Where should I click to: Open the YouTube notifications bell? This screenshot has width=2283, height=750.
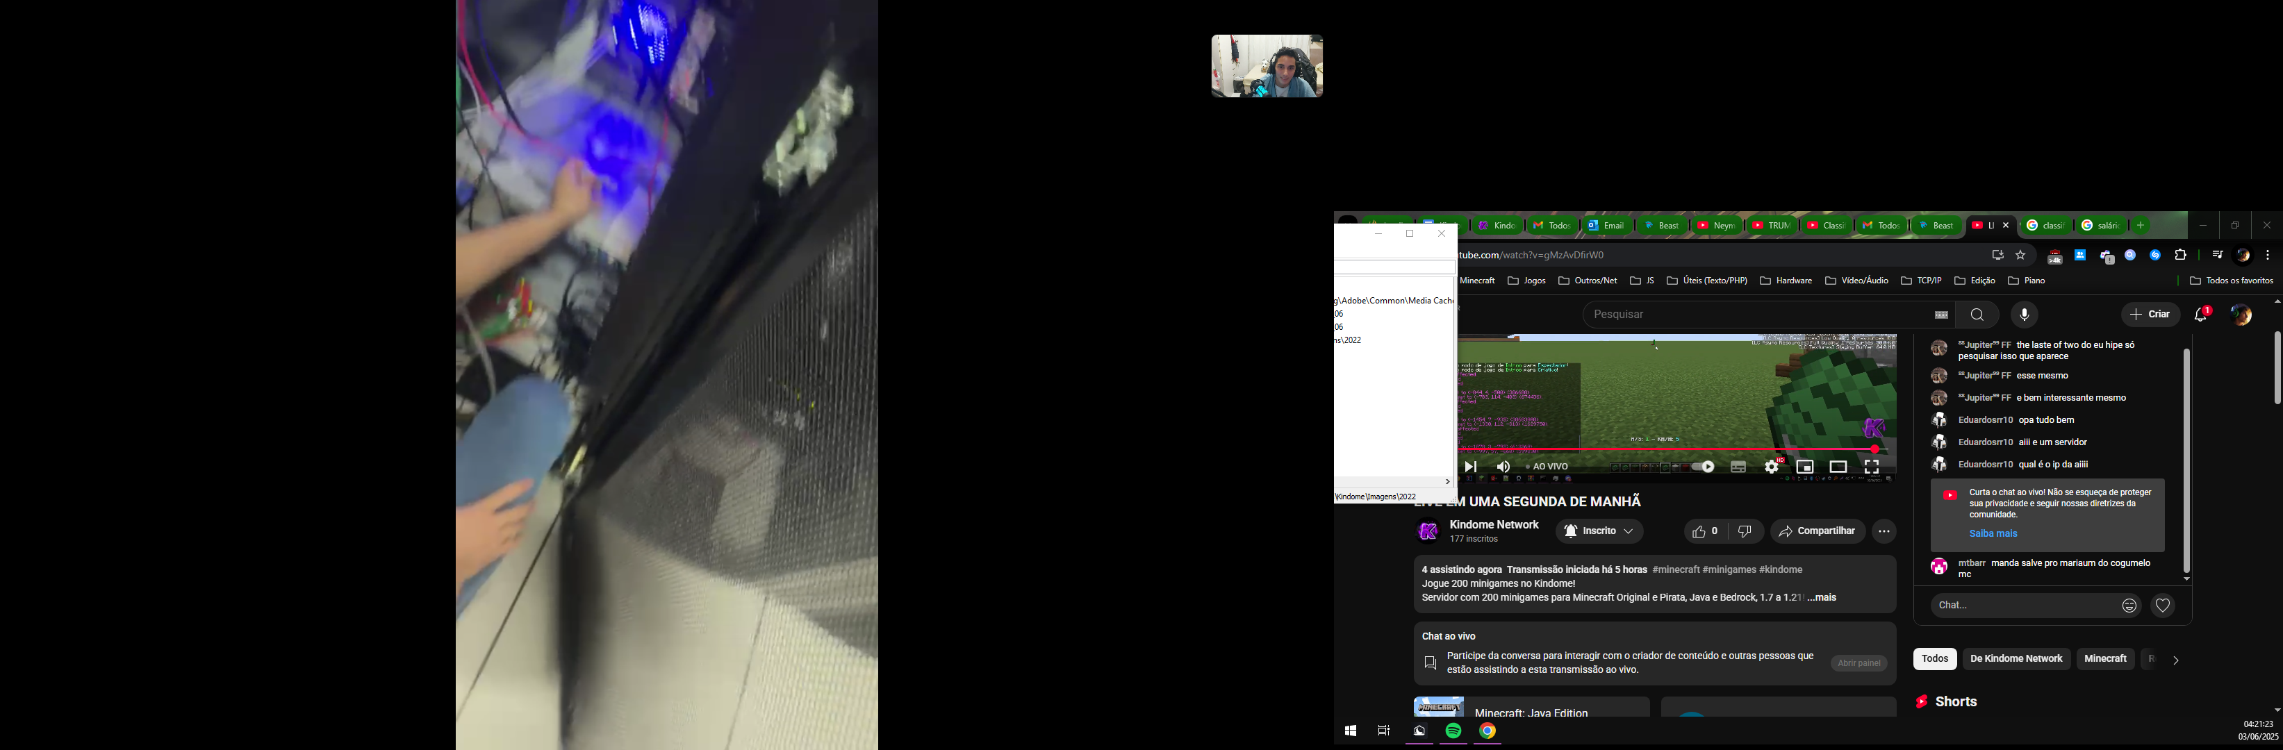(x=2202, y=315)
